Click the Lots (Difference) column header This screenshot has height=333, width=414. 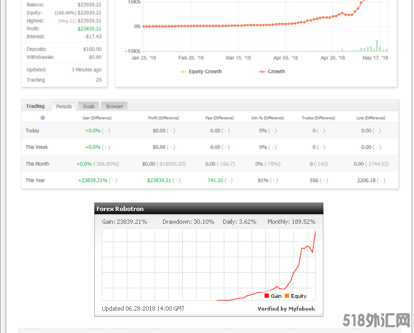(371, 118)
